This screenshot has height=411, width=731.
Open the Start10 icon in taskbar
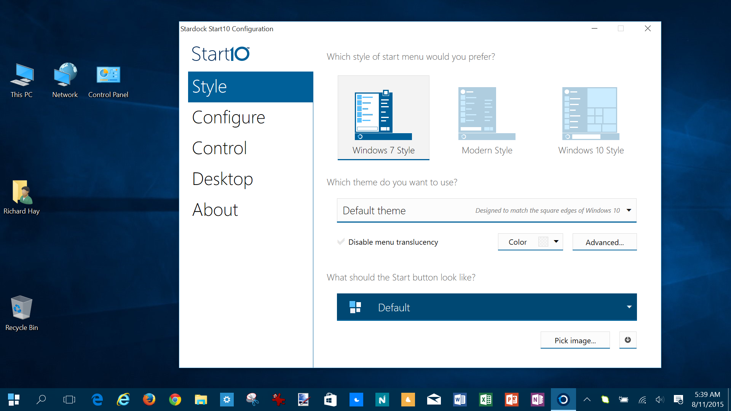coord(563,400)
